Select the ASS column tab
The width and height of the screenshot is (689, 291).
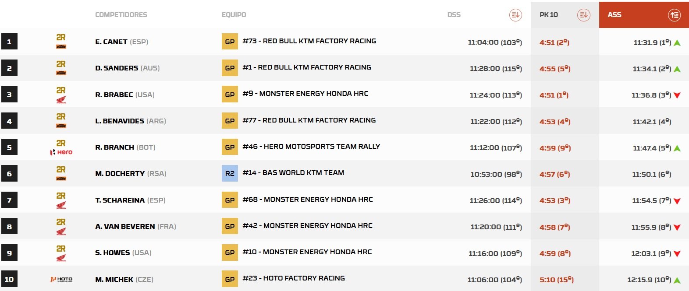coord(614,15)
